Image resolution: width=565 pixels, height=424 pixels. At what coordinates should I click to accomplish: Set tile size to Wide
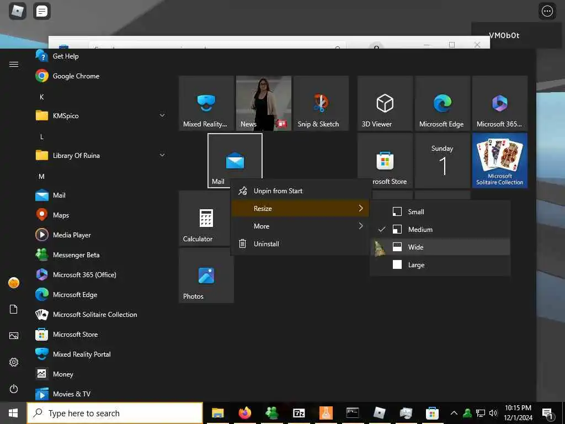tap(440, 247)
